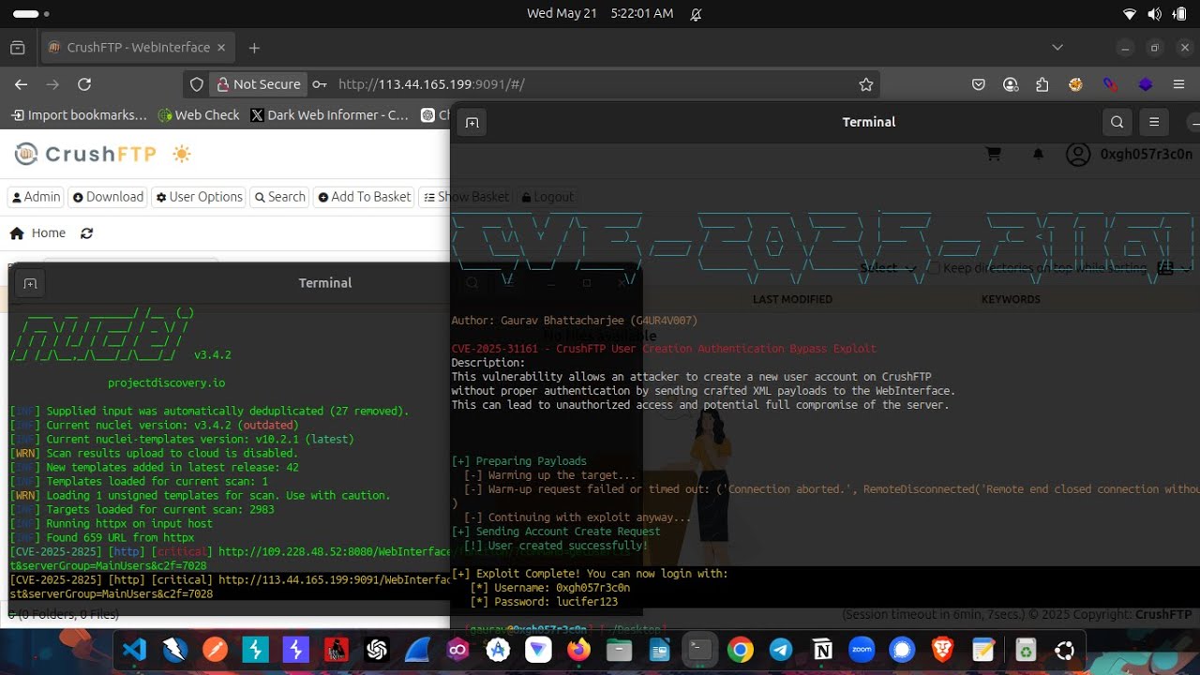Click the 'User created successfully!' line
1200x675 pixels.
[x=555, y=546]
